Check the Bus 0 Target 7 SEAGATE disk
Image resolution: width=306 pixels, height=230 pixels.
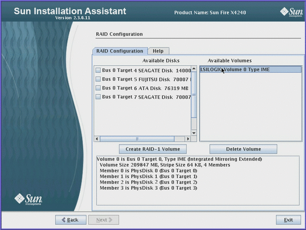pyautogui.click(x=98, y=97)
